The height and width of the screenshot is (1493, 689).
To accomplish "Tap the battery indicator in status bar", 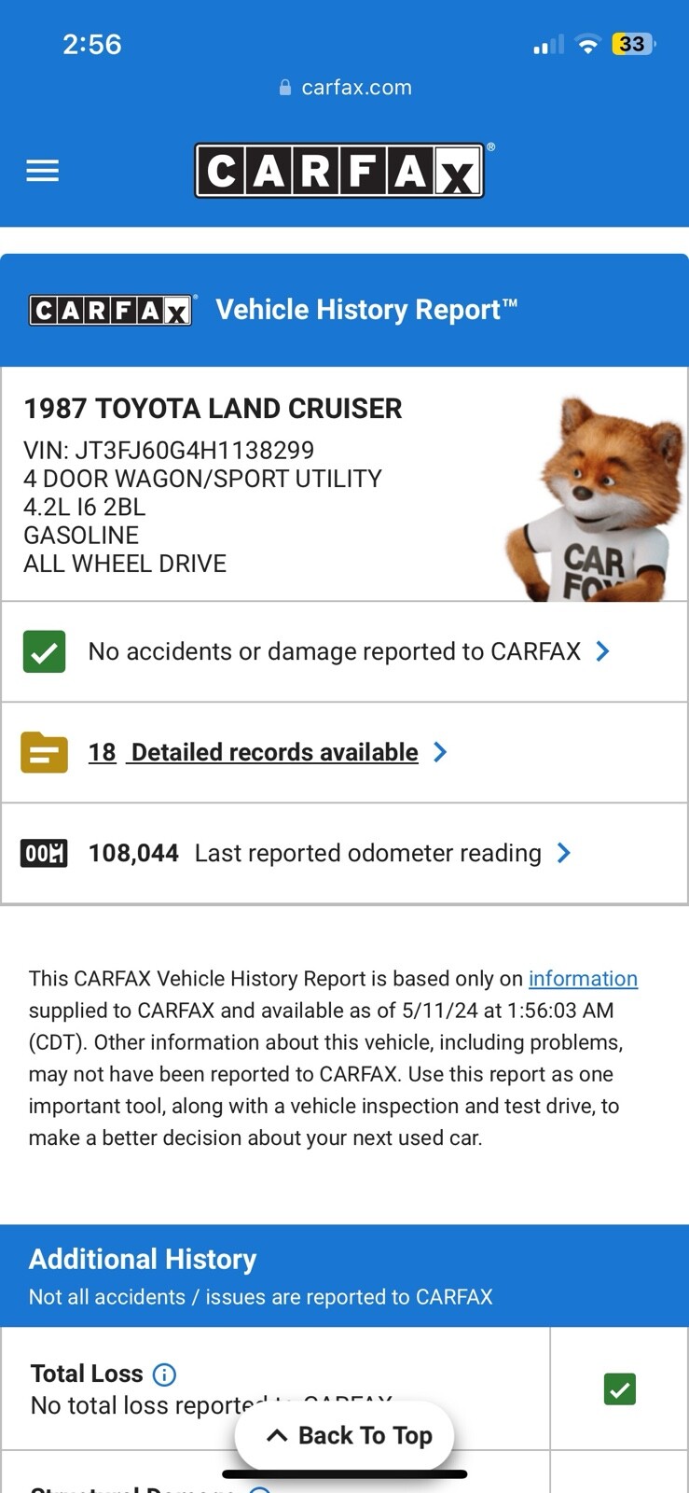I will (633, 44).
